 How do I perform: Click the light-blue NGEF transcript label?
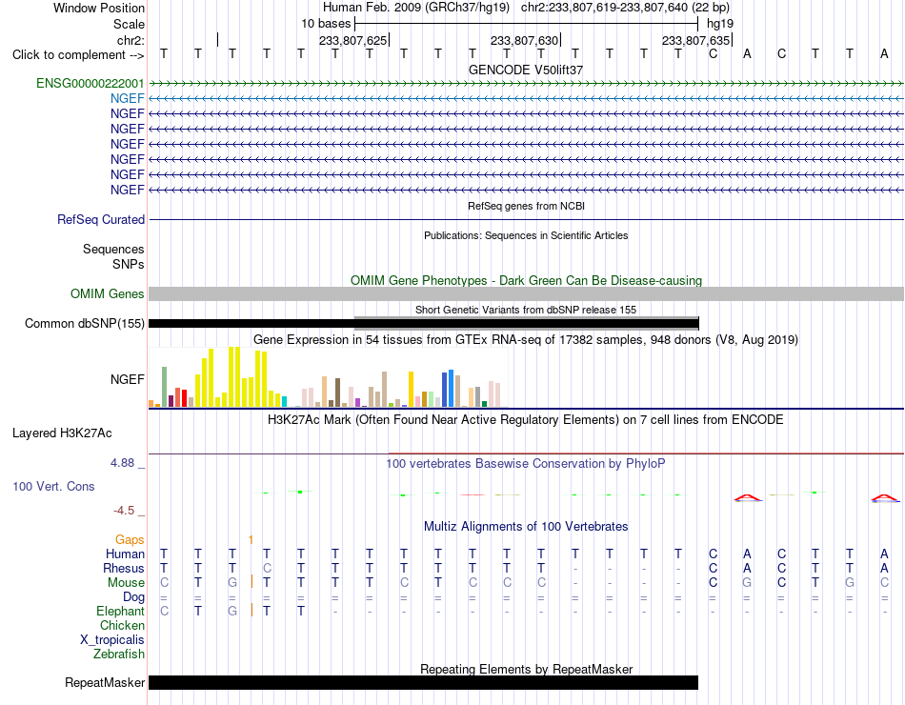point(127,99)
